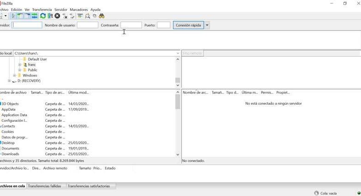The height and width of the screenshot is (196, 361).
Task: Click the reconnect to last server icon
Action: click(72, 16)
